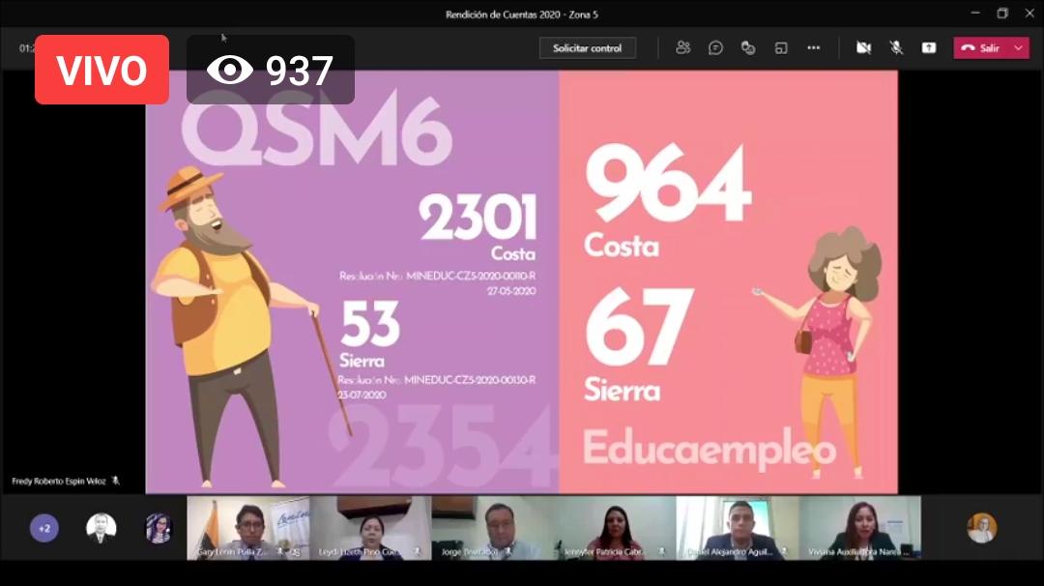Click the woman with glasses avatar
The image size is (1044, 586).
pyautogui.click(x=159, y=528)
